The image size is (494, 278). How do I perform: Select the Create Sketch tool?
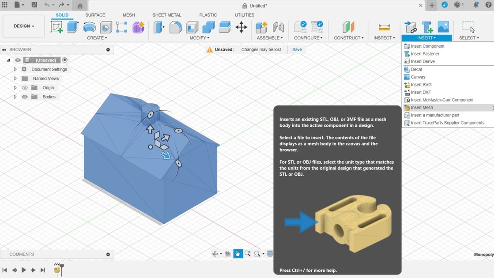pyautogui.click(x=57, y=27)
